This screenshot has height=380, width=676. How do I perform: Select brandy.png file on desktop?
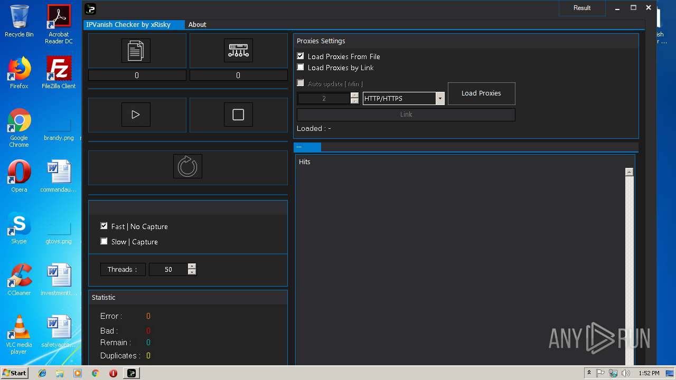click(x=59, y=128)
